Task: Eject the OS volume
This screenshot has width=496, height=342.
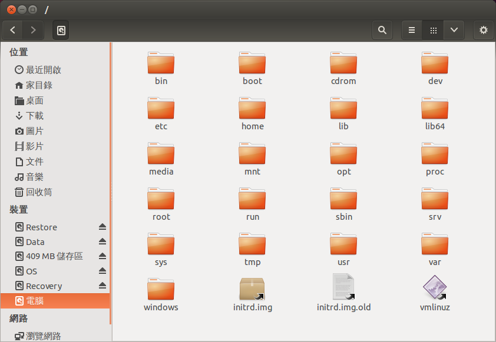Action: [x=102, y=271]
